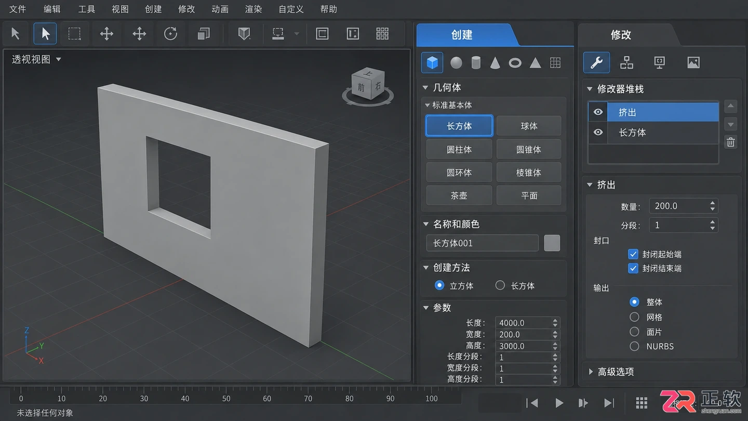Click the 平面 primitive button
Screen dimensions: 748x421
(529, 195)
